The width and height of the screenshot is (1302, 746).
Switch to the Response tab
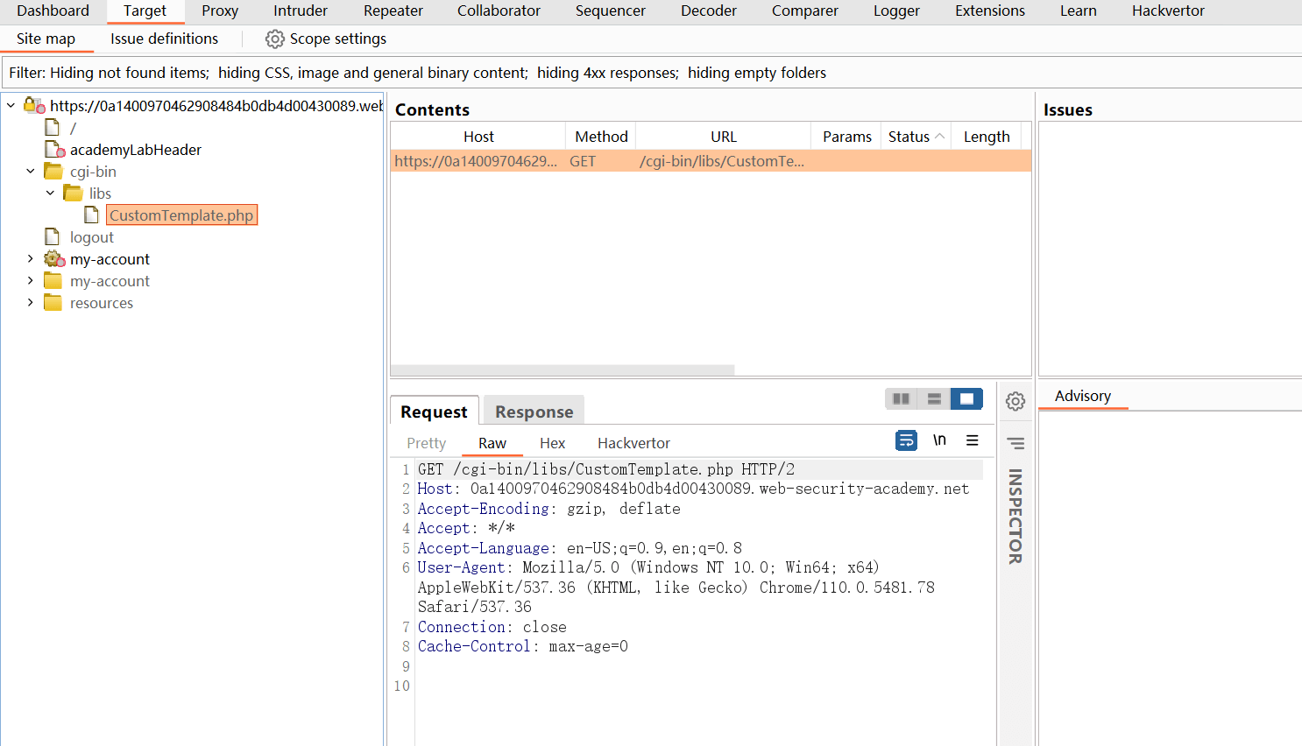pyautogui.click(x=534, y=412)
